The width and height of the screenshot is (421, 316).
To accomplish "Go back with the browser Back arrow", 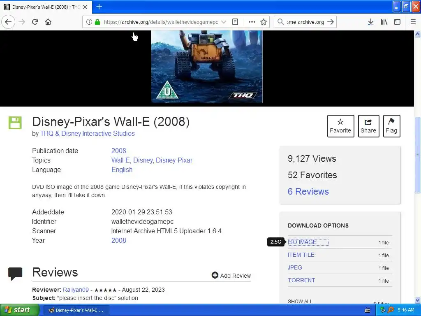I will [8, 22].
